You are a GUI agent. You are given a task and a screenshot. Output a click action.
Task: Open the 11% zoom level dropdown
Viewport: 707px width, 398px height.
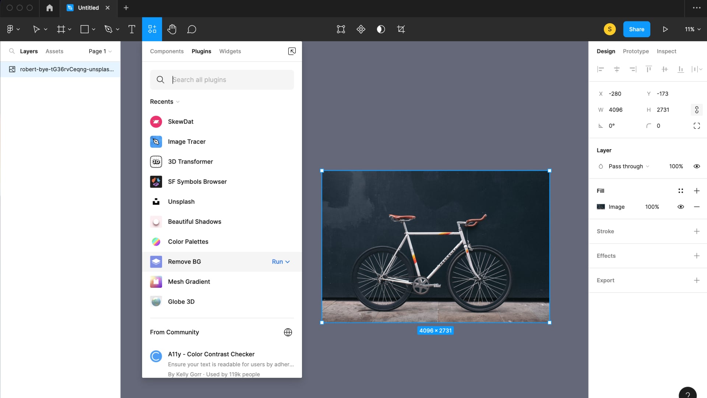[x=692, y=29]
